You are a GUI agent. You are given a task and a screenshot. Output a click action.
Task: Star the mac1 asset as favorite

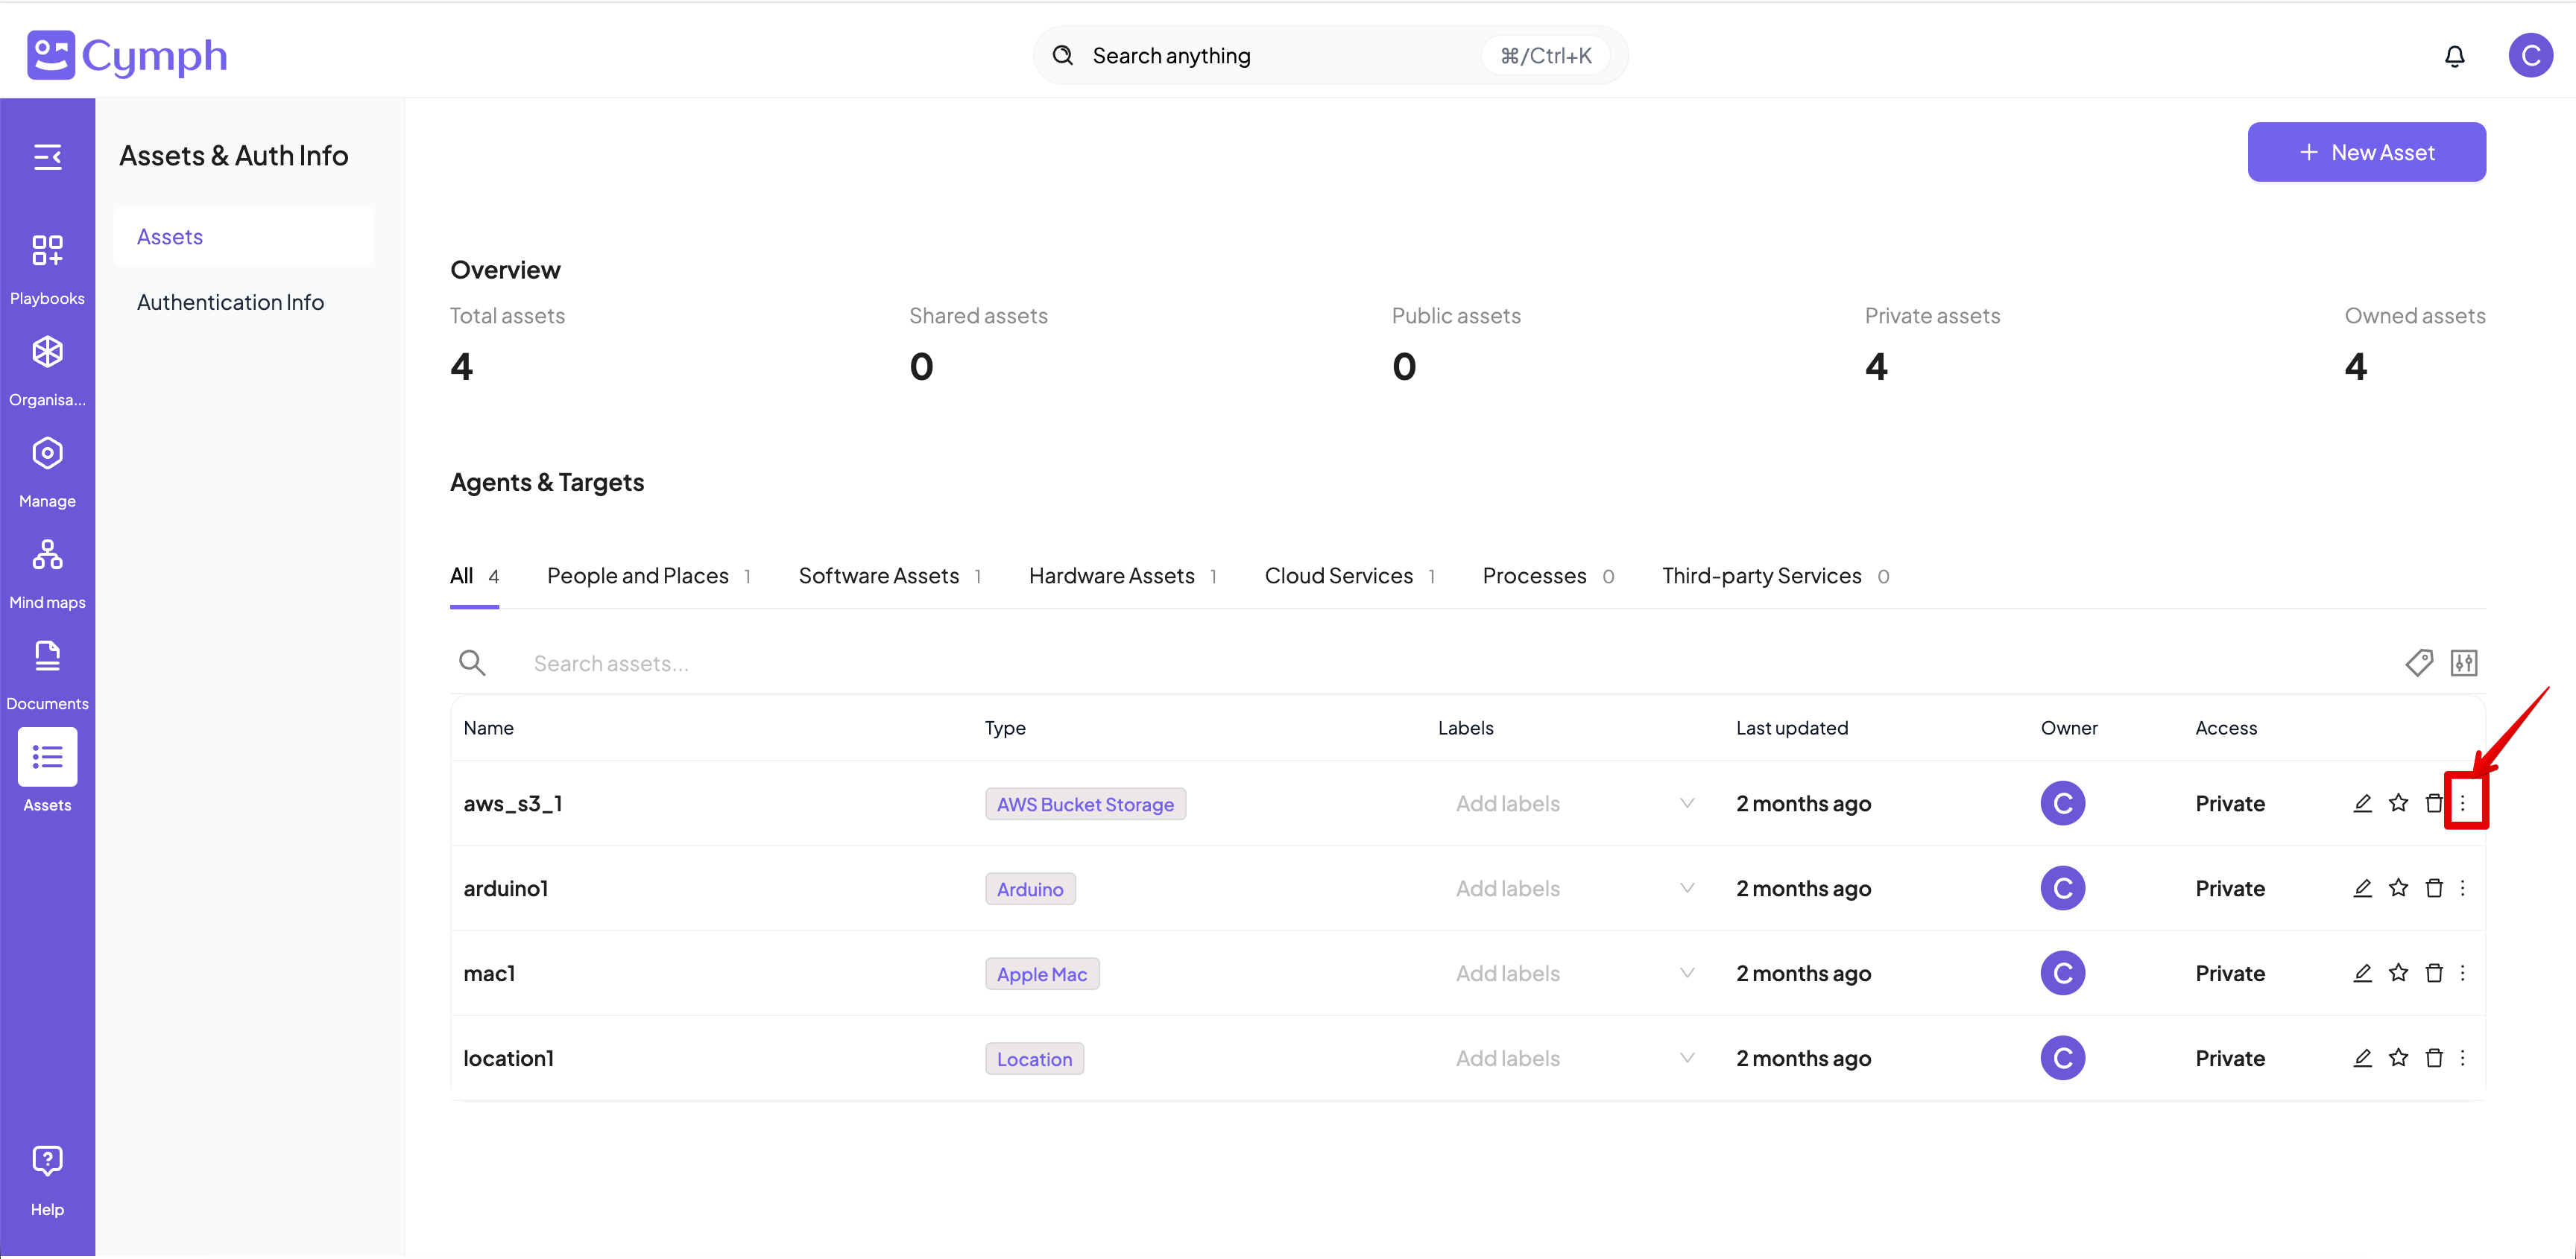pos(2398,973)
